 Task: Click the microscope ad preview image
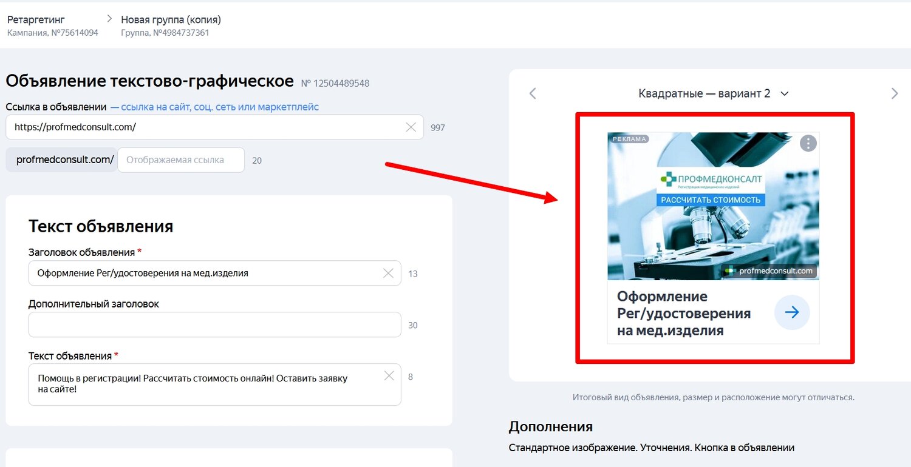pos(713,206)
